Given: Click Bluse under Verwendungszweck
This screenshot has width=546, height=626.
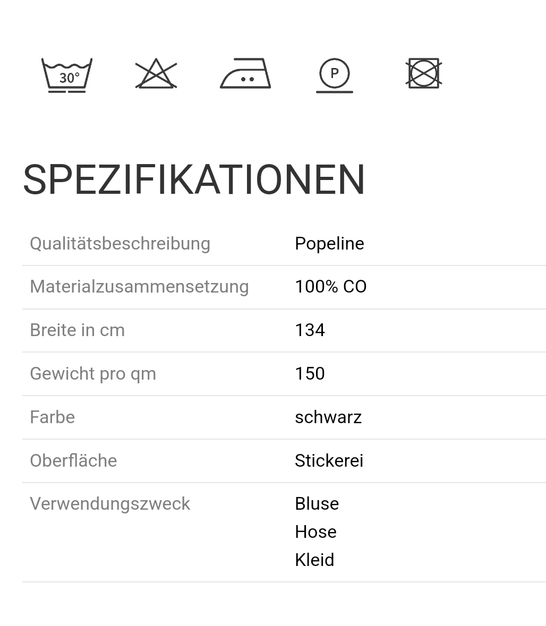Looking at the screenshot, I should [317, 504].
